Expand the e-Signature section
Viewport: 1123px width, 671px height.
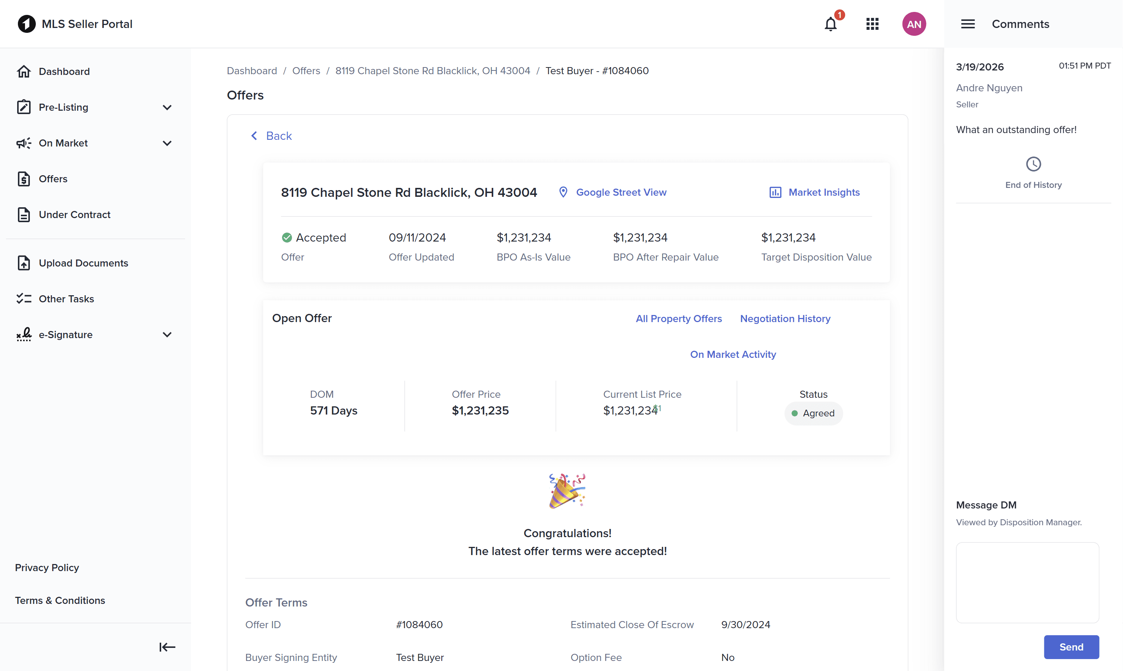[167, 335]
